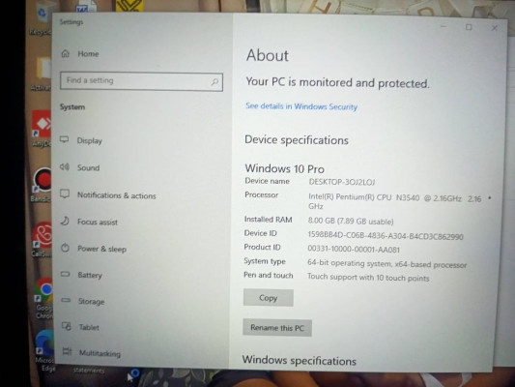Image resolution: width=515 pixels, height=387 pixels.
Task: Click the Storage drive icon
Action: point(66,300)
